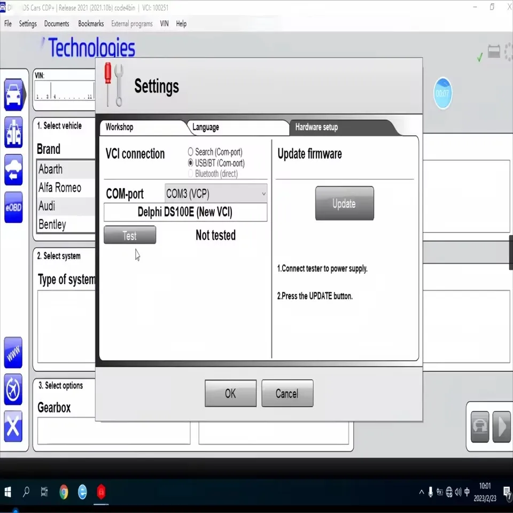Viewport: 513px width, 513px height.
Task: Click the Test button for VCI connection
Action: pyautogui.click(x=129, y=235)
